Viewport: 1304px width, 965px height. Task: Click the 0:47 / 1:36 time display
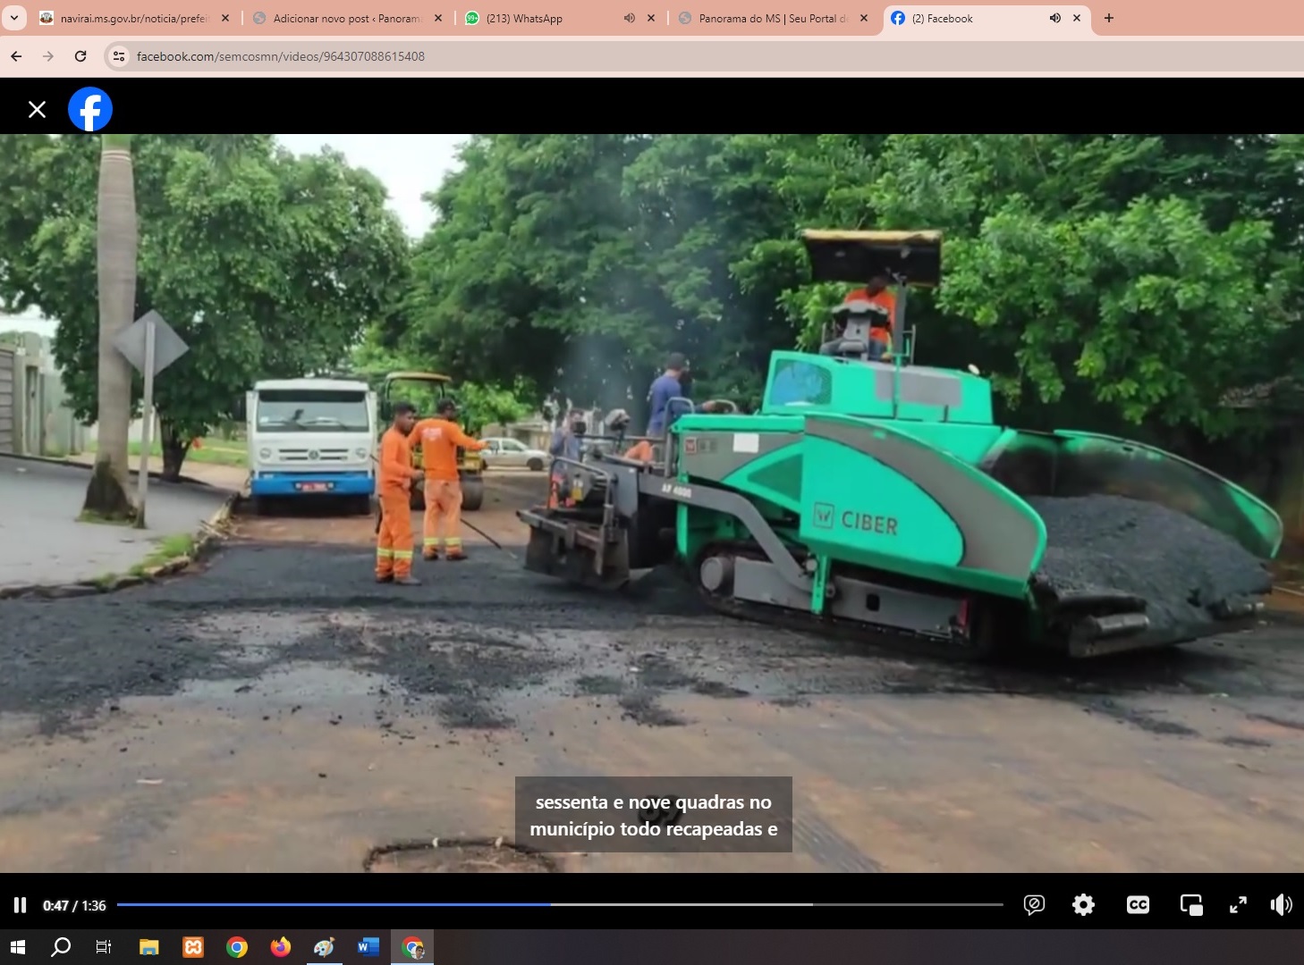point(74,905)
